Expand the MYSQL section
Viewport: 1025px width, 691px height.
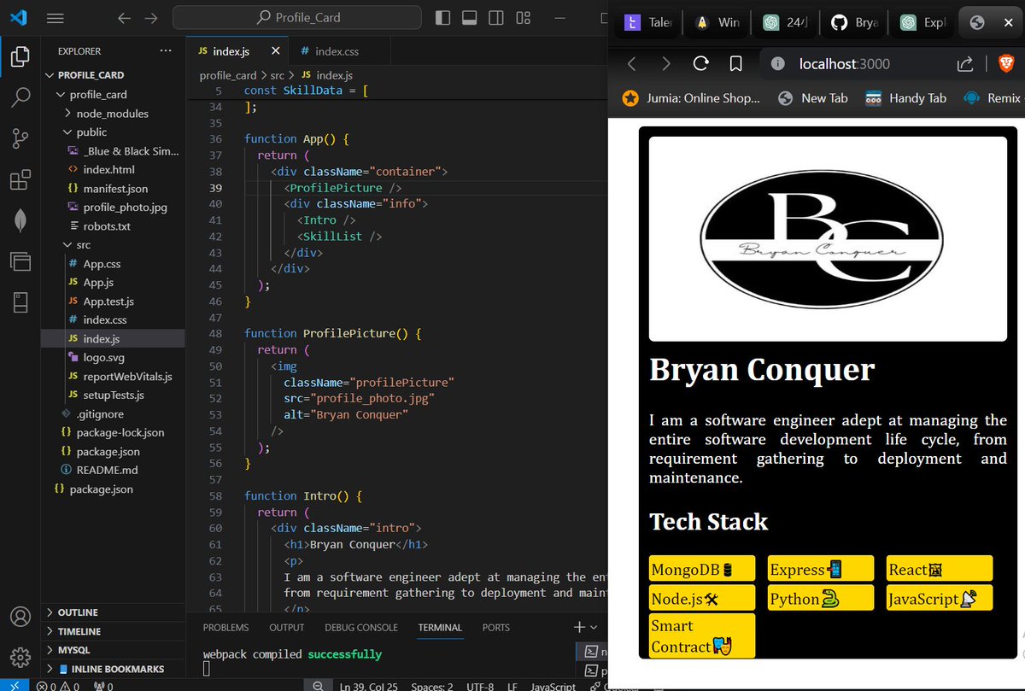73,650
